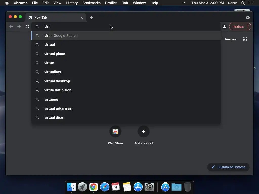This screenshot has height=194, width=259.
Task: Open Notification Center list icon
Action: pos(251,3)
